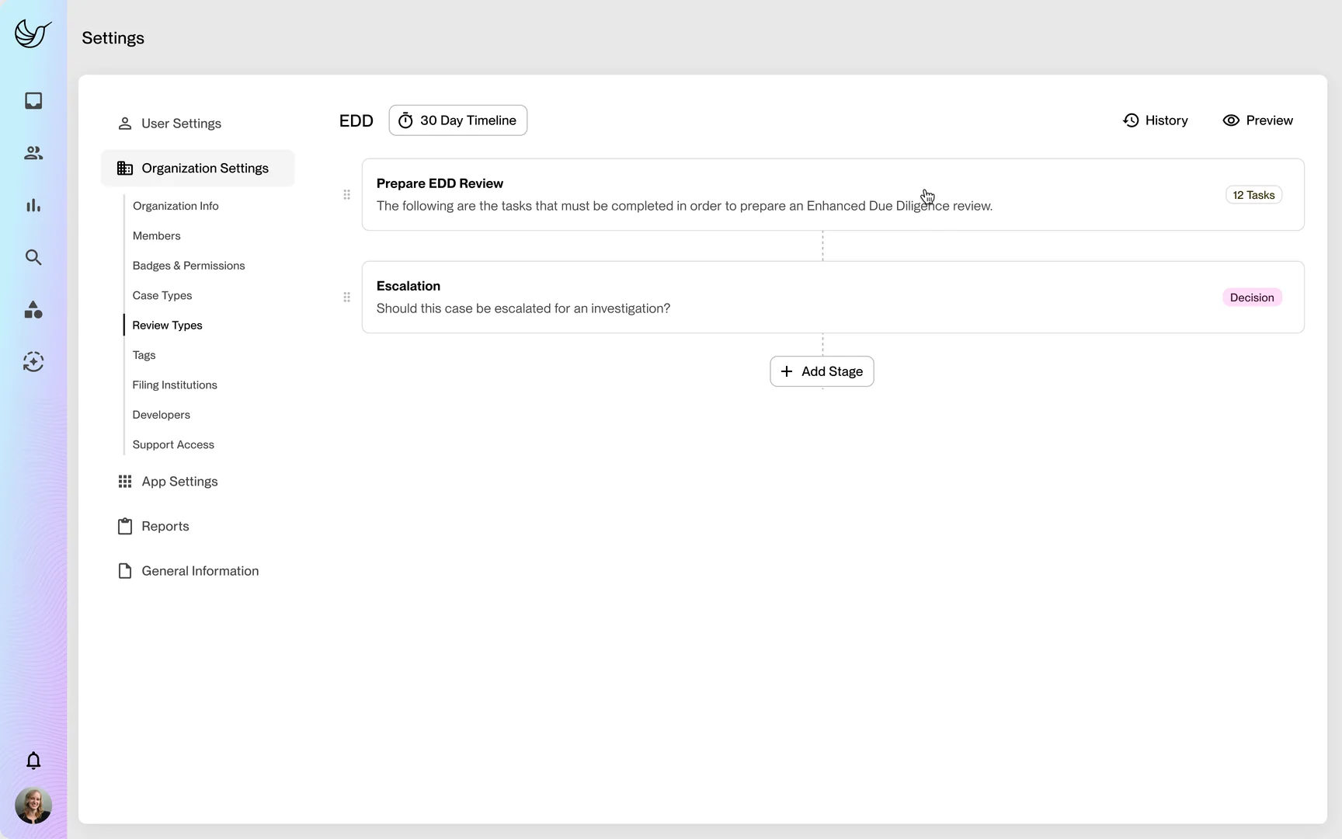
Task: Click the Settings page heading
Action: click(x=113, y=38)
